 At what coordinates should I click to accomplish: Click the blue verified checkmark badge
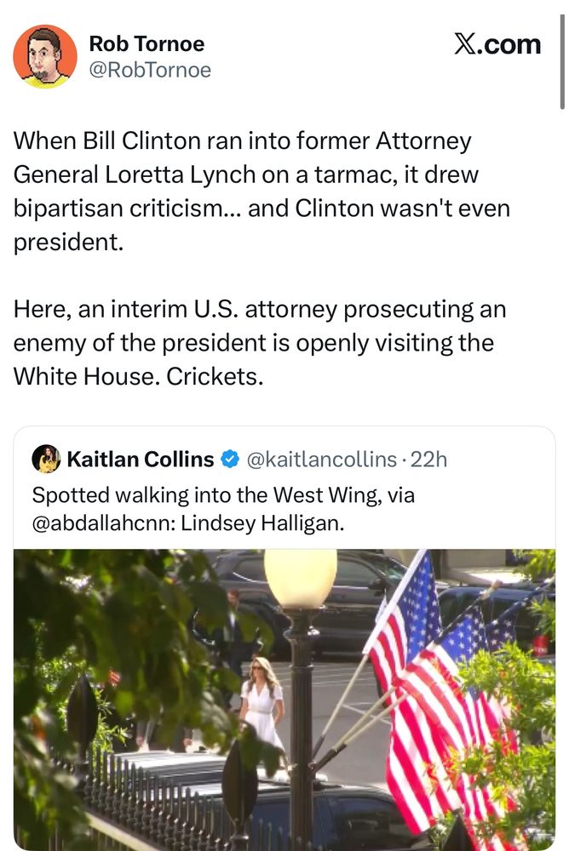pos(230,460)
